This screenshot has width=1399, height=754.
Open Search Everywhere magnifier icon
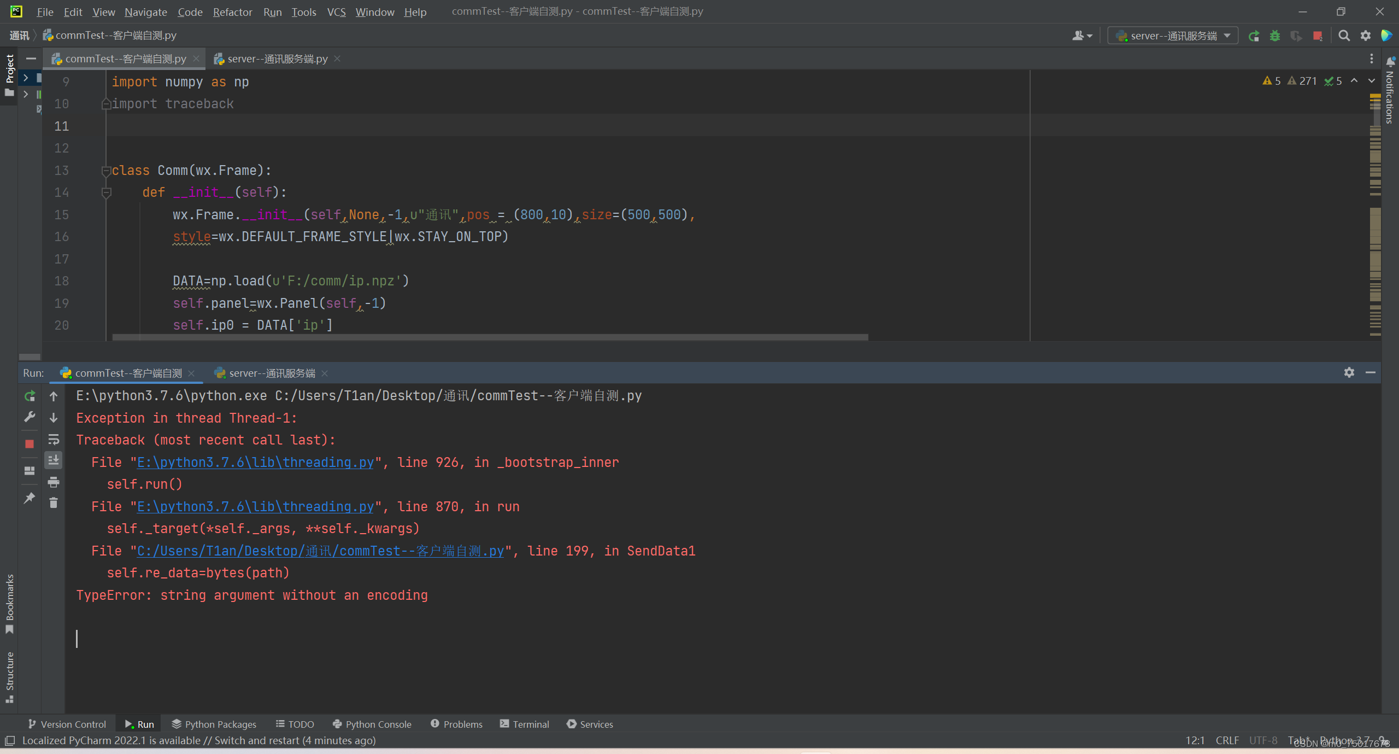tap(1344, 36)
